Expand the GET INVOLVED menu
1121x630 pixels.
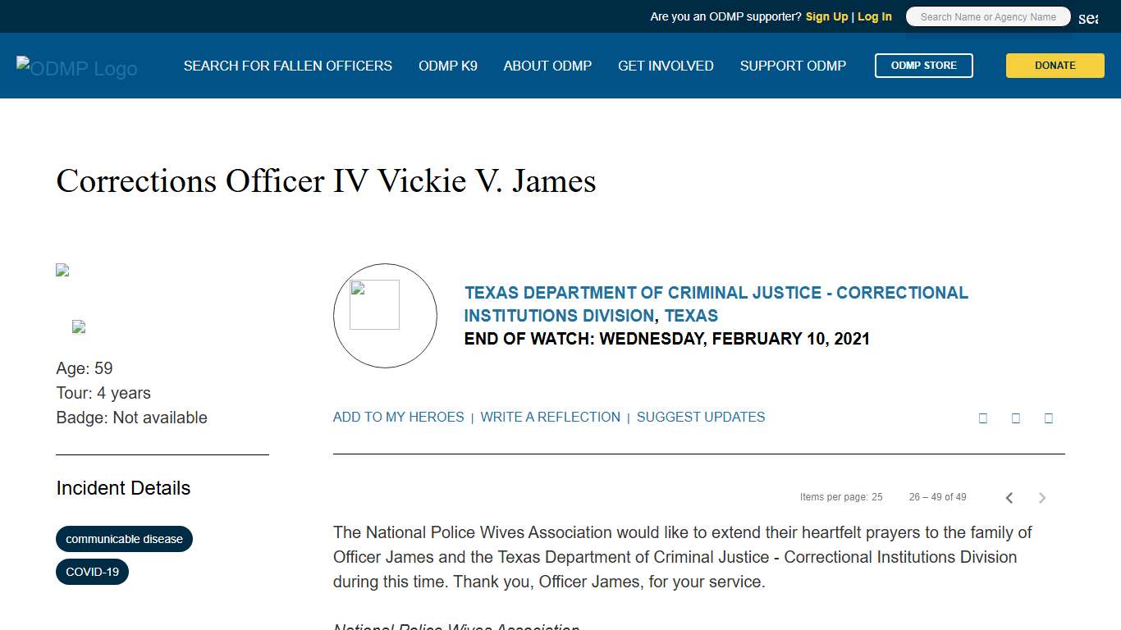click(666, 66)
